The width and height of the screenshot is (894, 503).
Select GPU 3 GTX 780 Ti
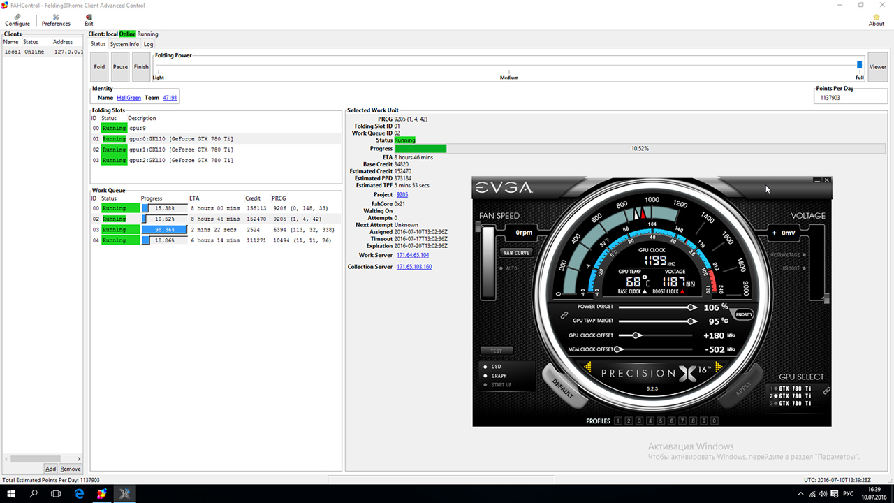click(x=792, y=404)
